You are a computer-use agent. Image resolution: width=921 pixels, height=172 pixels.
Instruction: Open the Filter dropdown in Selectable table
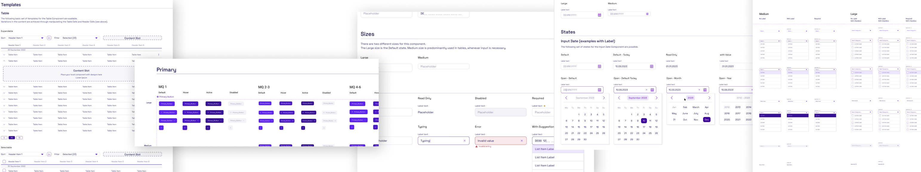tap(80, 154)
